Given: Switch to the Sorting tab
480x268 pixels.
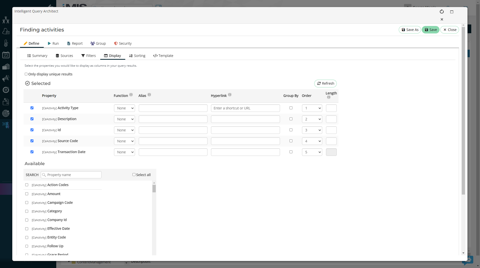Looking at the screenshot, I should click(137, 56).
